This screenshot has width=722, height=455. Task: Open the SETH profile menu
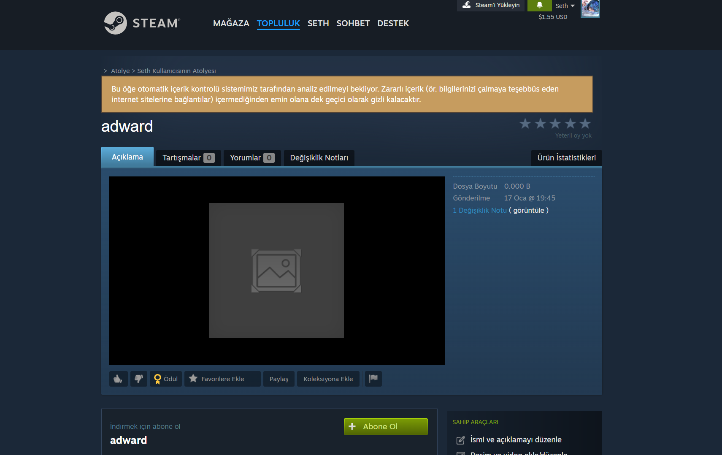pos(318,23)
